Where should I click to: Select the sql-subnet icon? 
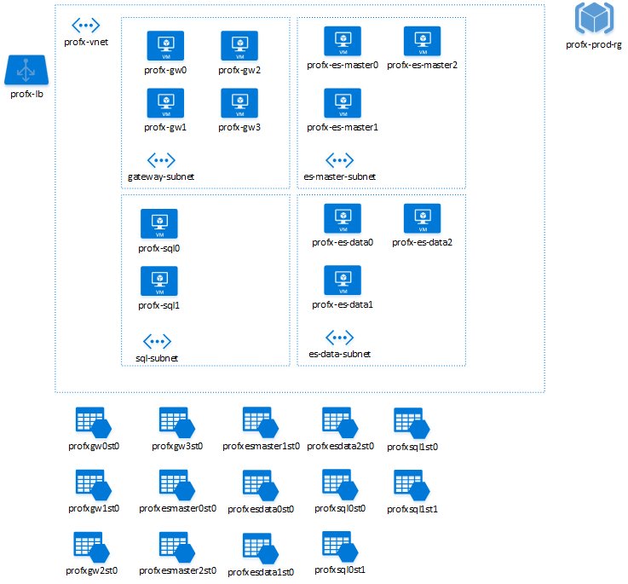click(157, 342)
